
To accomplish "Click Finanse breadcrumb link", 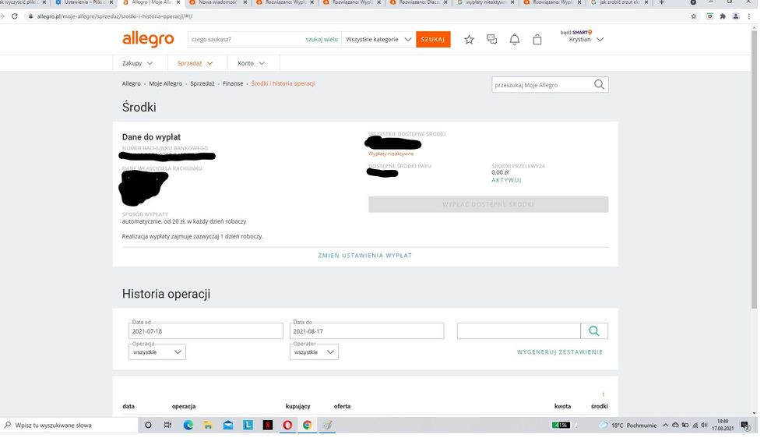I will pyautogui.click(x=233, y=83).
